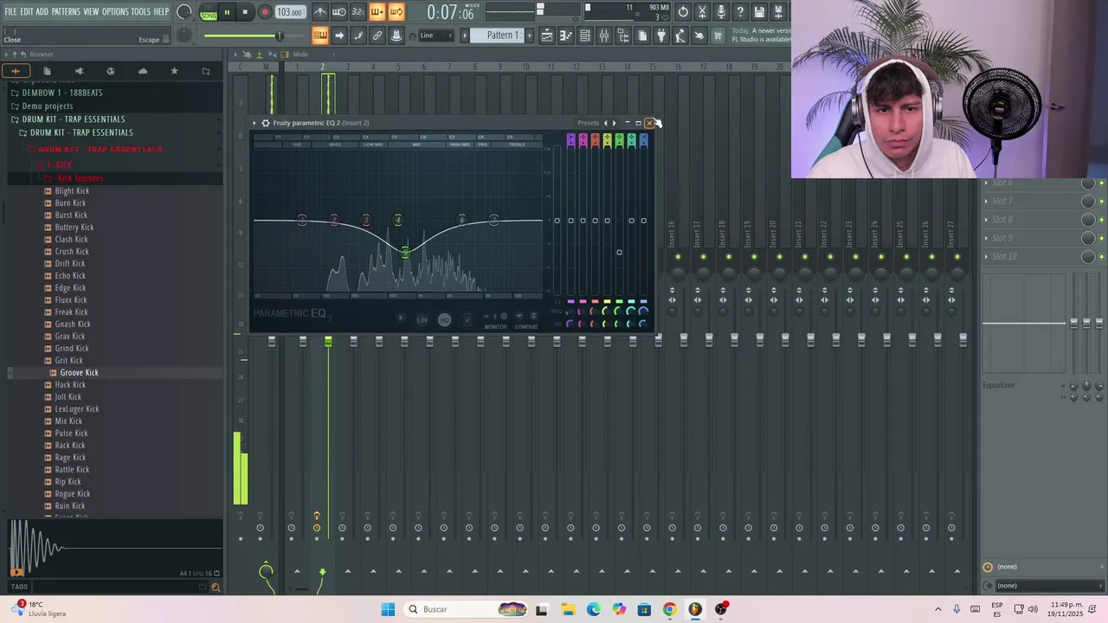The height and width of the screenshot is (623, 1108).
Task: Go to previous EQ preset arrow
Action: click(x=605, y=123)
